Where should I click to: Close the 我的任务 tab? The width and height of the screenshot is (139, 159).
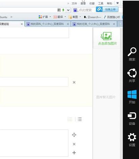(114, 24)
